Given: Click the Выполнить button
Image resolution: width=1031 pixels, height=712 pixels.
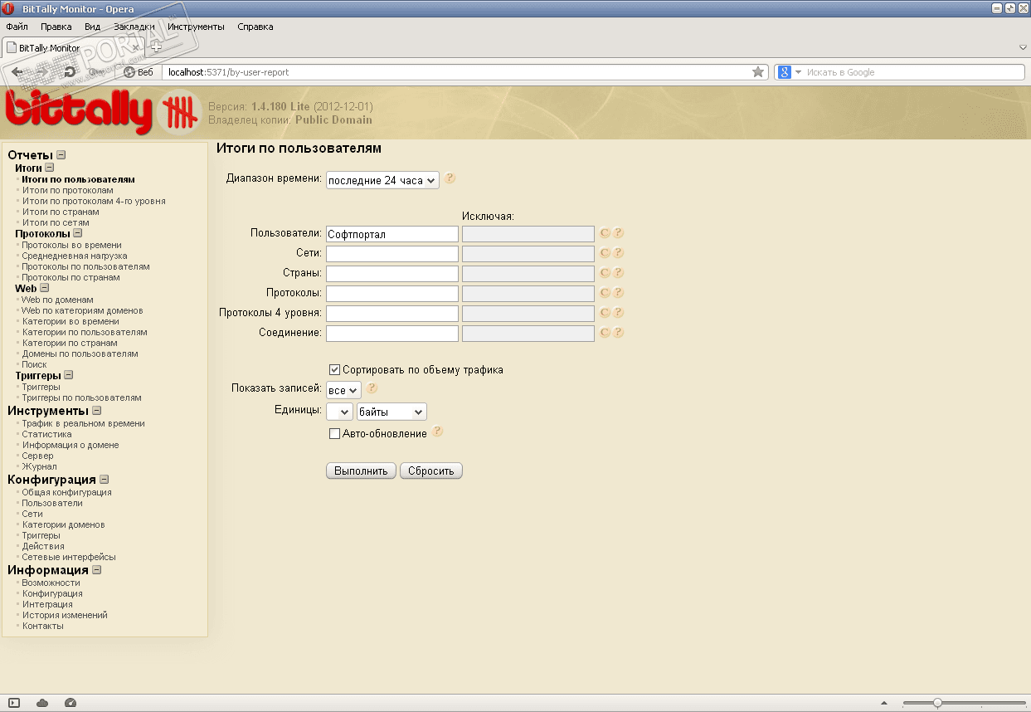Looking at the screenshot, I should click(x=361, y=471).
